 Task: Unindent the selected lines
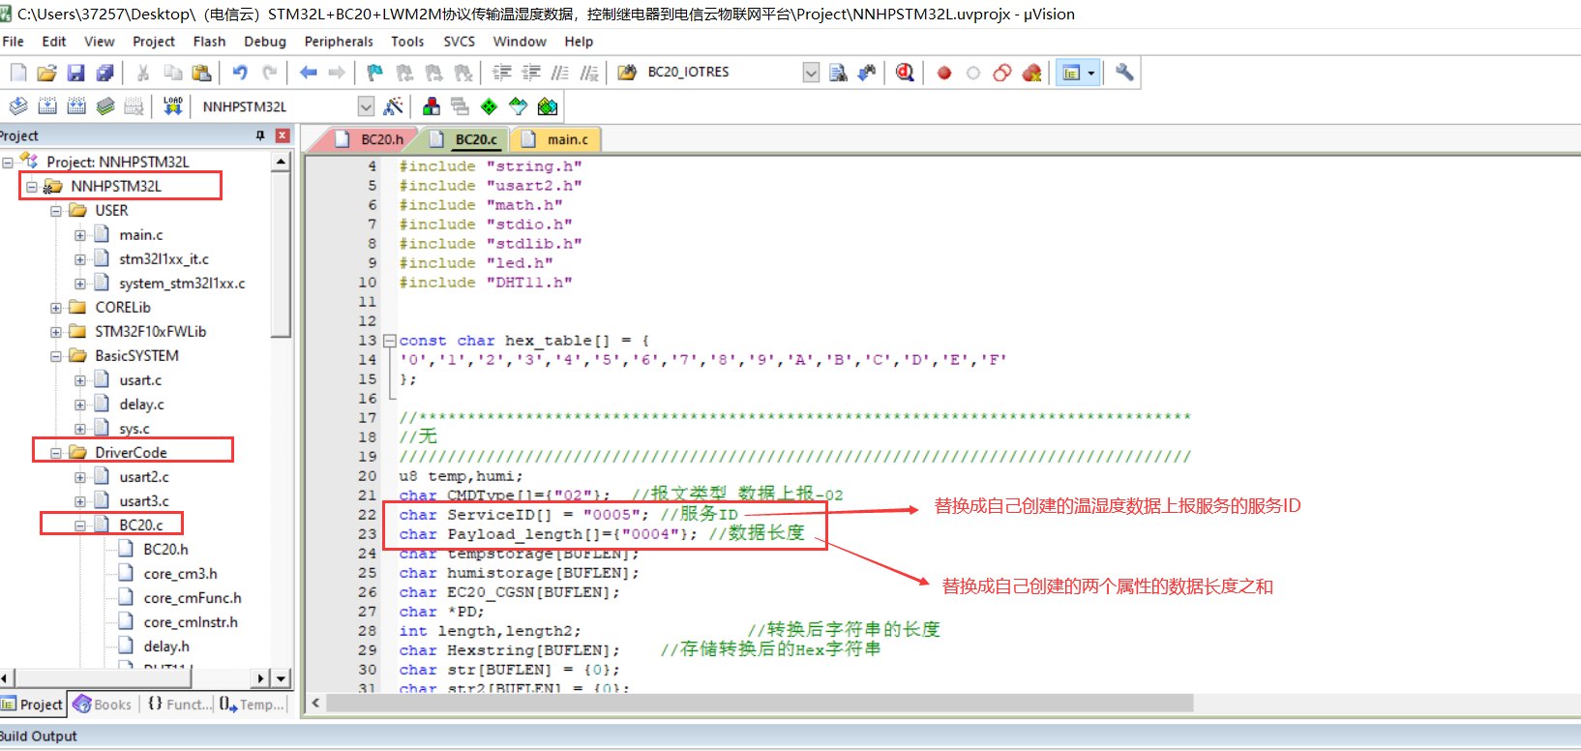click(531, 73)
